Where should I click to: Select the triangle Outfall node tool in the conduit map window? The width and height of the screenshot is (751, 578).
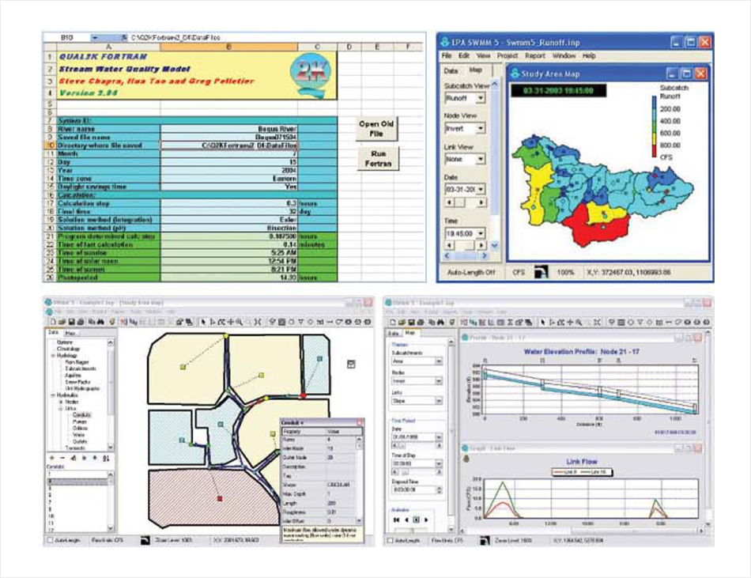pyautogui.click(x=301, y=323)
